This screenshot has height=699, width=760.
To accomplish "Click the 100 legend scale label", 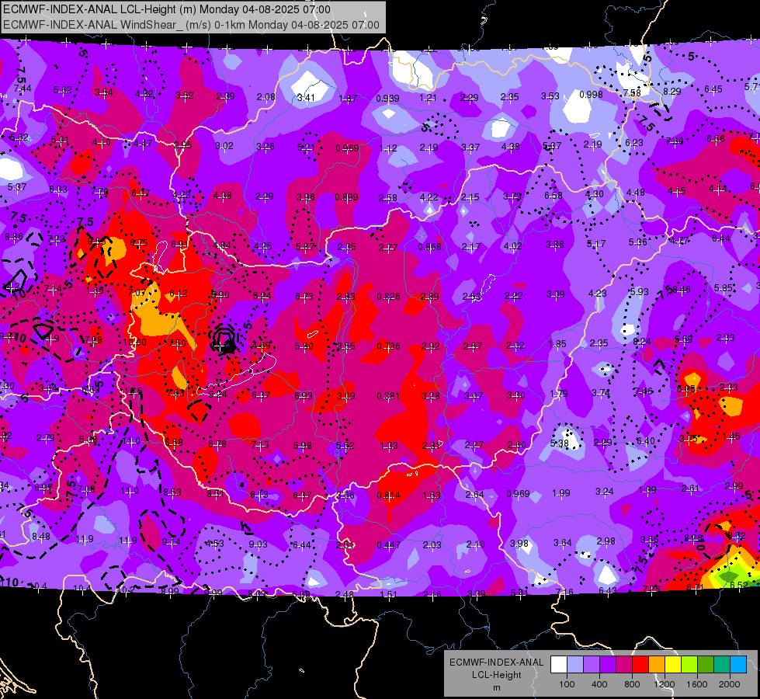I will (x=567, y=684).
